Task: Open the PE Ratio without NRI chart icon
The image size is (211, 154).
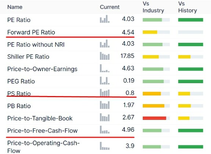Action: click(105, 44)
